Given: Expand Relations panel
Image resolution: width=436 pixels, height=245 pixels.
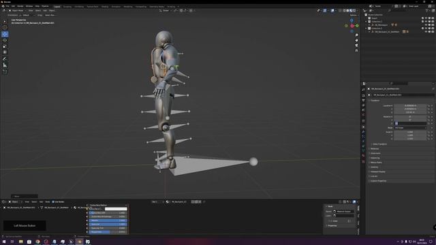Looking at the screenshot, I should pyautogui.click(x=375, y=148).
